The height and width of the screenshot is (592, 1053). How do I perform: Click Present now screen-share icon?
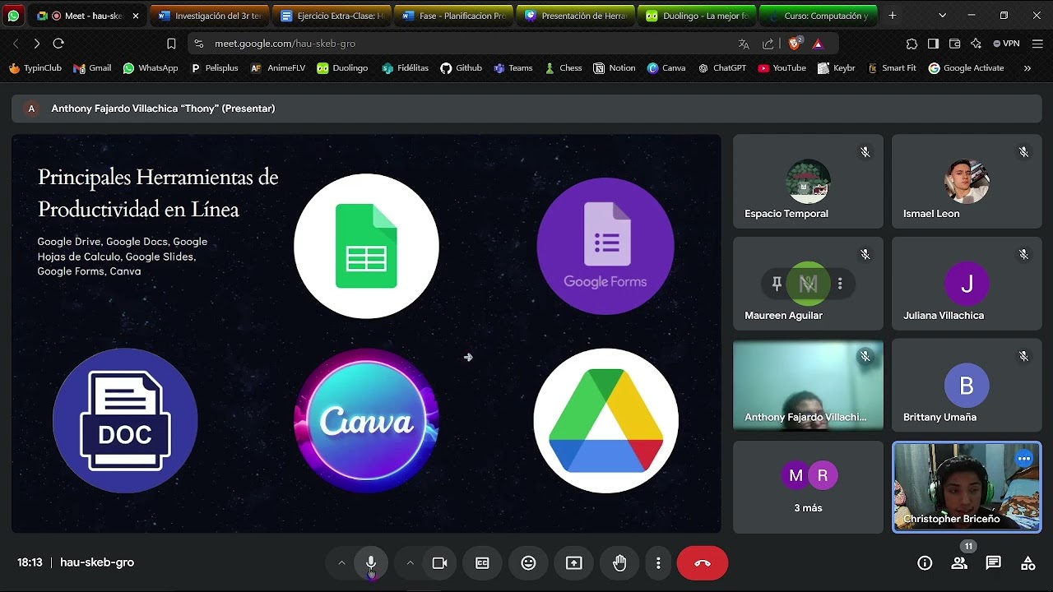[574, 563]
